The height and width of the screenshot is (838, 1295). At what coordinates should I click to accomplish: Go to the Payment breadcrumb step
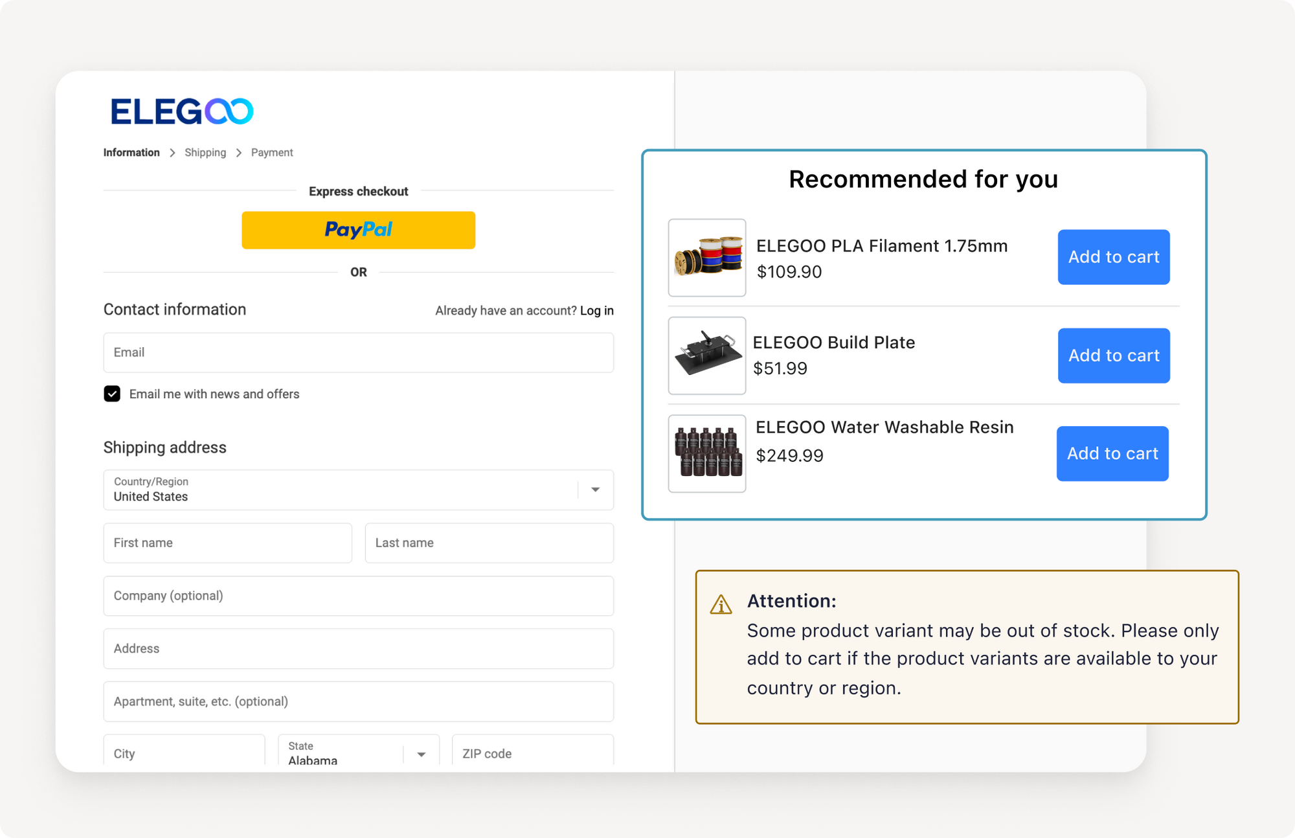coord(272,153)
